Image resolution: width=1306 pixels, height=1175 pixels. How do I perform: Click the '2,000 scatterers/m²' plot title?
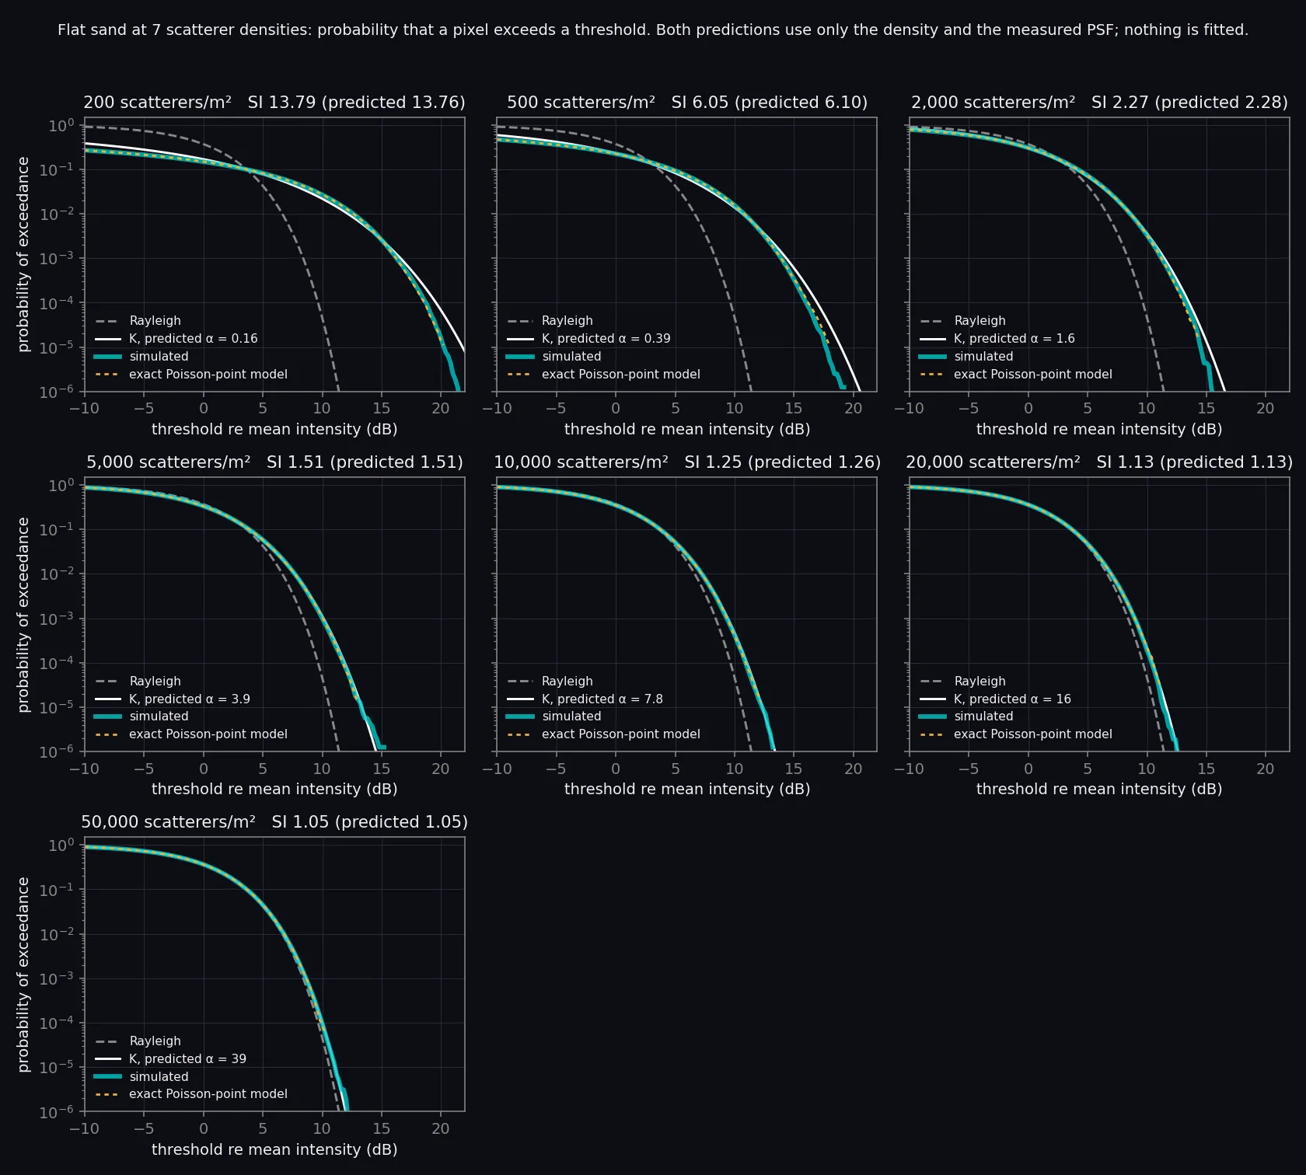click(x=1099, y=103)
